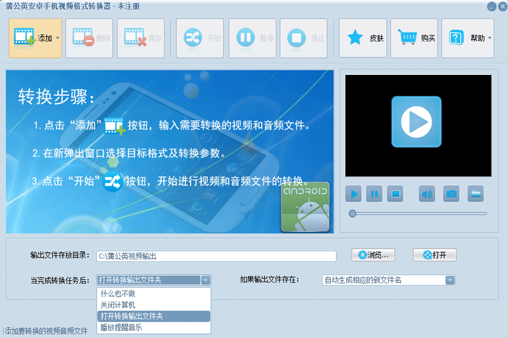The image size is (508, 338).
Task: Select 关闭计算机 from the dropdown list
Action: pyautogui.click(x=154, y=305)
